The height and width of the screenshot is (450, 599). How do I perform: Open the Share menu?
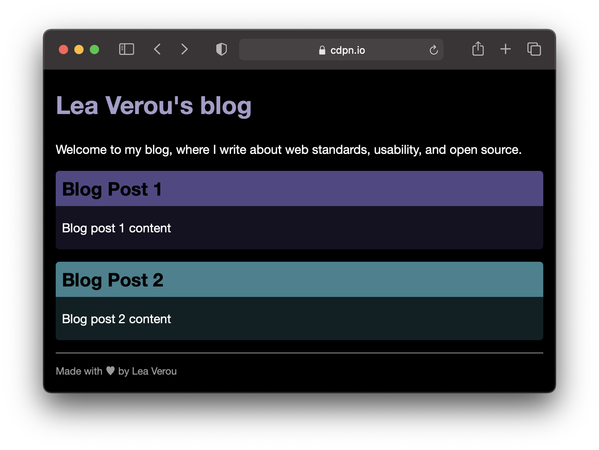[x=478, y=49]
